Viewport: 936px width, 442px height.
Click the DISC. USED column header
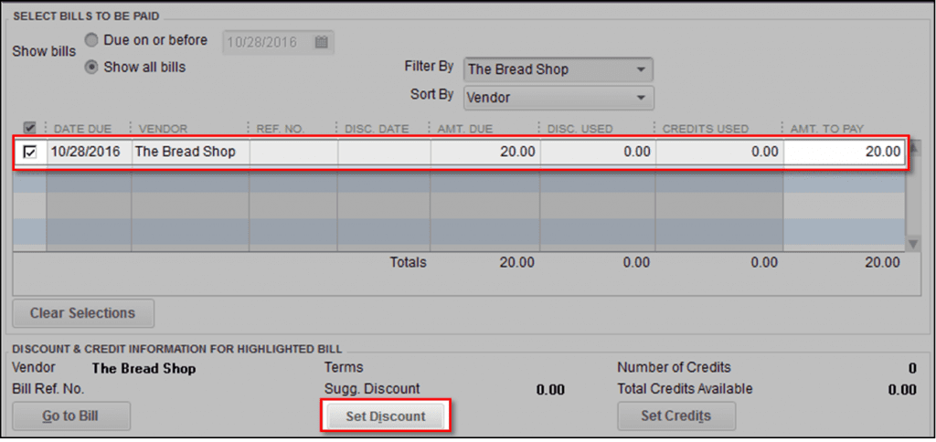(580, 128)
